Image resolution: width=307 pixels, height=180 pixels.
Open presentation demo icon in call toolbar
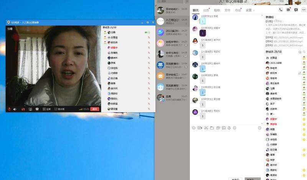pyautogui.click(x=37, y=109)
